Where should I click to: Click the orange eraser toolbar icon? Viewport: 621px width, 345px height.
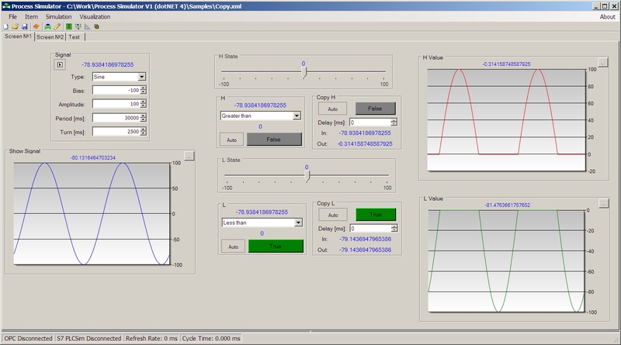click(36, 26)
